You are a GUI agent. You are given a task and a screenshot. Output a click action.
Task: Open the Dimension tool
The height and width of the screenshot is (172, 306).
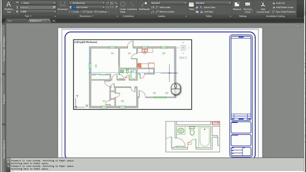[63, 6]
